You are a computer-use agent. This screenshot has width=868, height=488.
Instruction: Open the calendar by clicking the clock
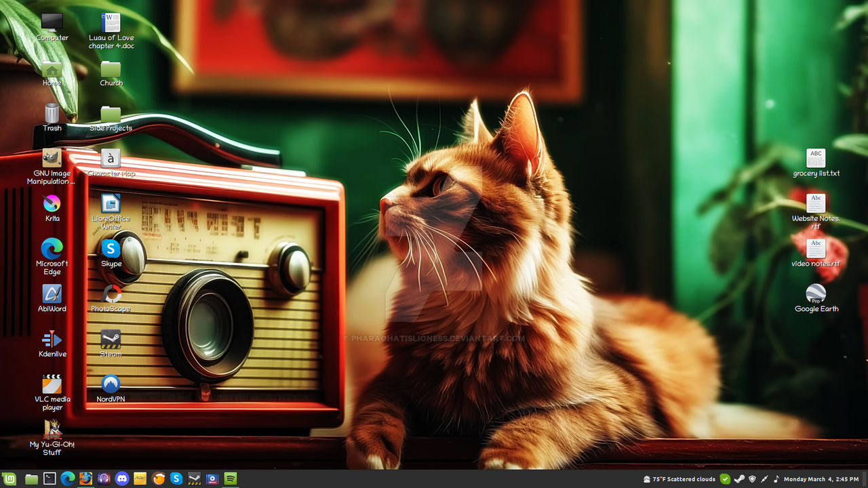[x=821, y=479]
